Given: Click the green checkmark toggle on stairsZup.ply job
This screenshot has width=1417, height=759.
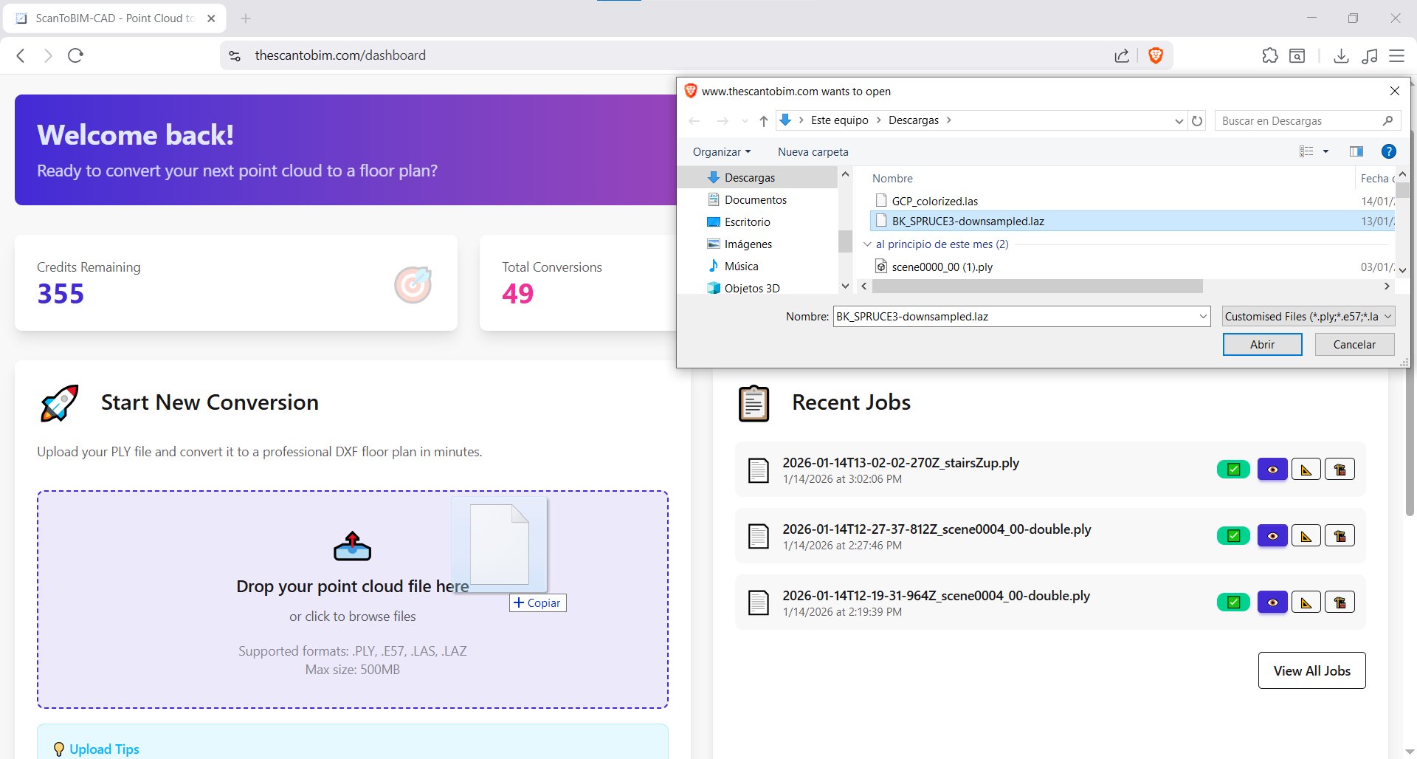Looking at the screenshot, I should [x=1232, y=469].
